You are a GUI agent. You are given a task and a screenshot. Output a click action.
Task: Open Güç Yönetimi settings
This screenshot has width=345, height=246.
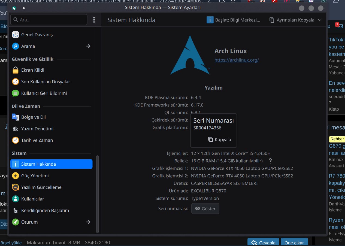[x=51, y=176]
